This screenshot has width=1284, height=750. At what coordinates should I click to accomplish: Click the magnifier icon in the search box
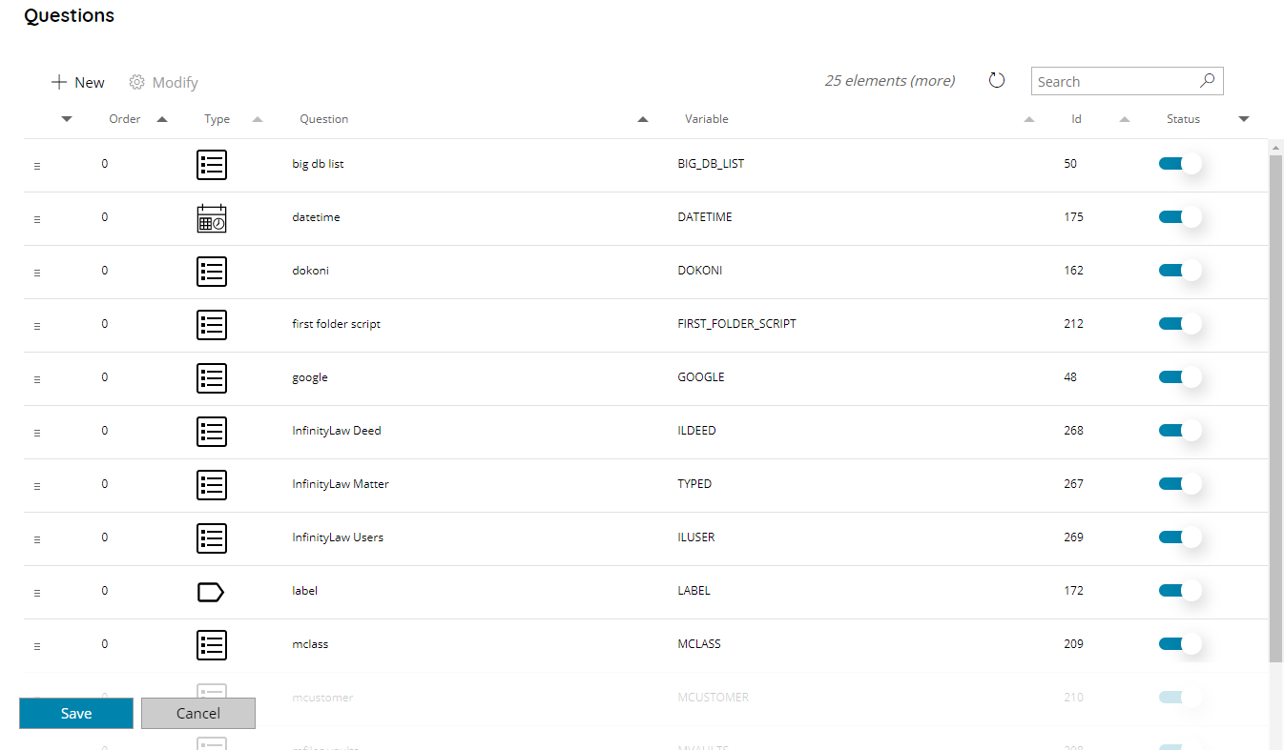point(1207,81)
